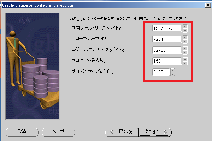Click the ブロック・サイズ(バイト) label
Screen dimensions: 212x141
click(x=93, y=71)
